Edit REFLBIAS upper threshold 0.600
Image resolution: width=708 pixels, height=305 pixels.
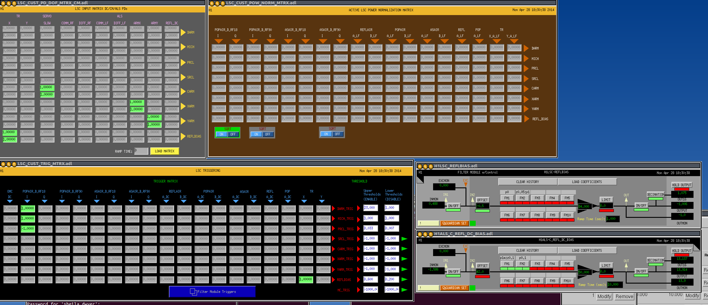[371, 279]
